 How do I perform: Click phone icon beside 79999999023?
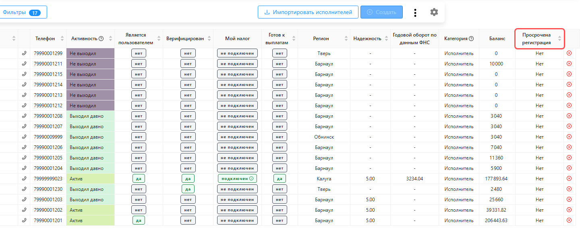pos(24,178)
